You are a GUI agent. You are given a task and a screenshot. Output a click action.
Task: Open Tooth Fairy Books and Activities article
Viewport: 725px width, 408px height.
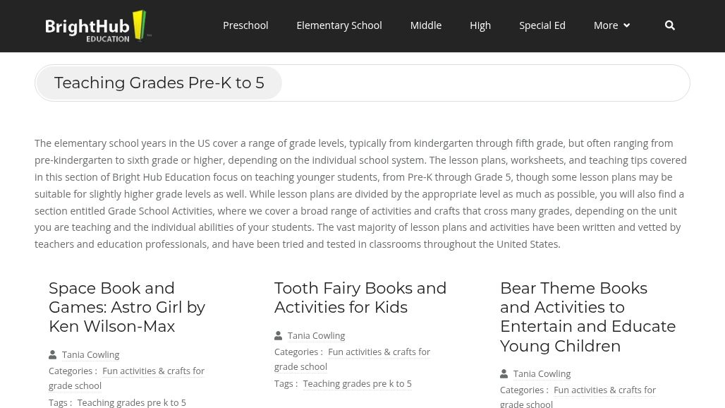[x=360, y=297]
